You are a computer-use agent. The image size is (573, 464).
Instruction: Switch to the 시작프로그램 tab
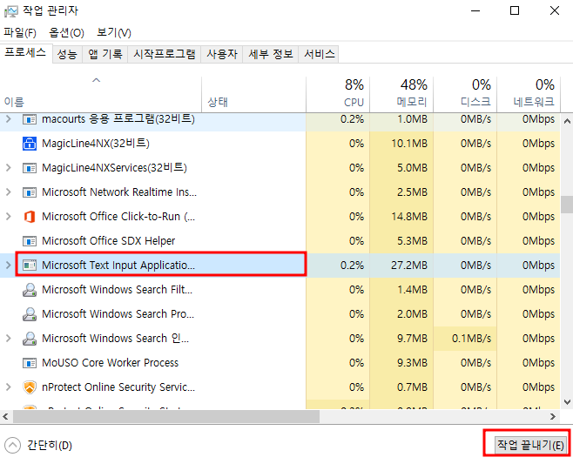165,55
